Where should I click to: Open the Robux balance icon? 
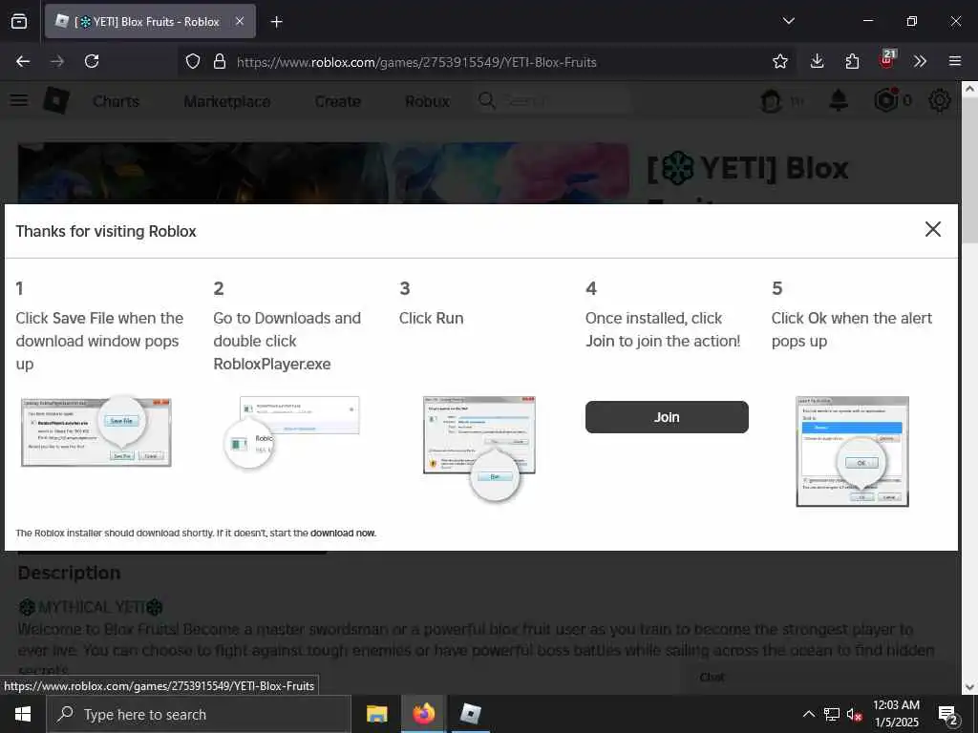coord(885,99)
